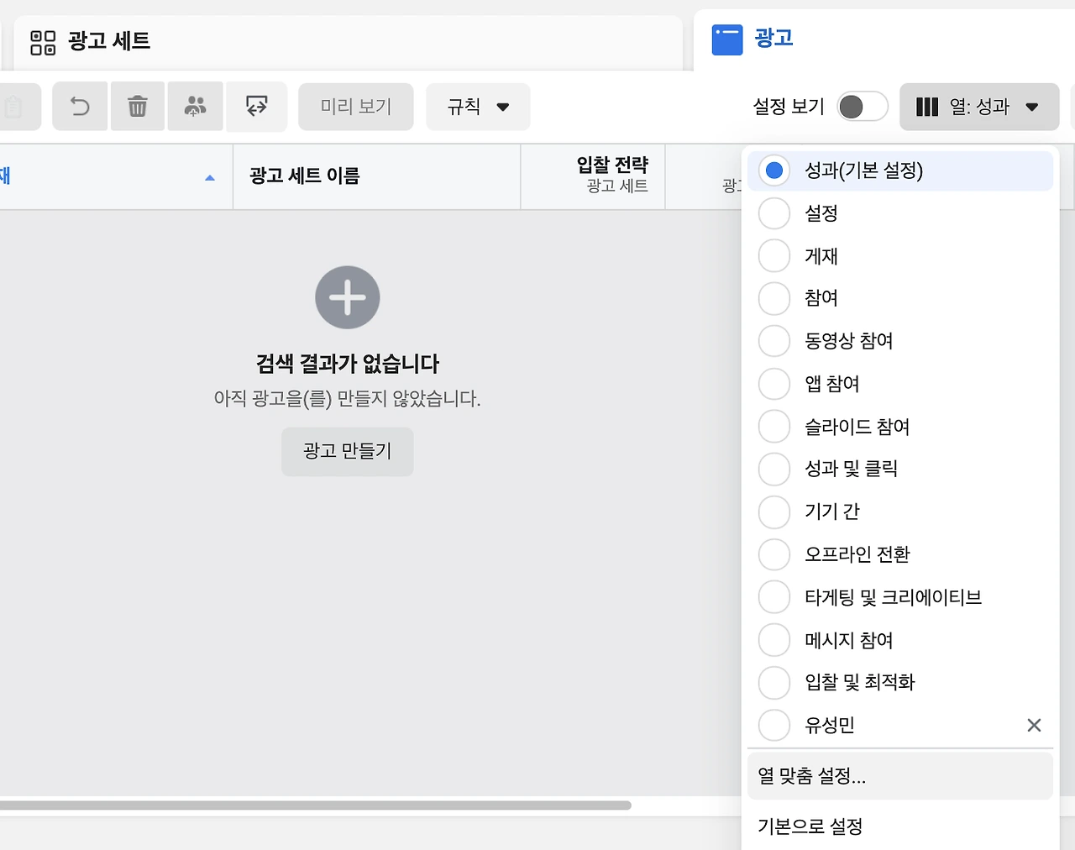The image size is (1075, 850).
Task: Click the trash delete icon
Action: tap(138, 107)
